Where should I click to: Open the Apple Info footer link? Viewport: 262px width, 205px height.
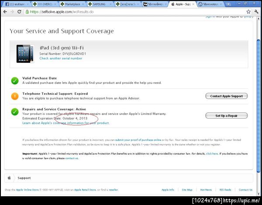tap(168, 190)
